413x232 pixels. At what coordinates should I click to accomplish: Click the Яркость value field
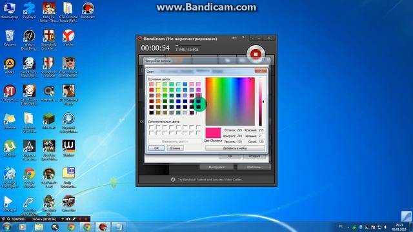point(239,142)
